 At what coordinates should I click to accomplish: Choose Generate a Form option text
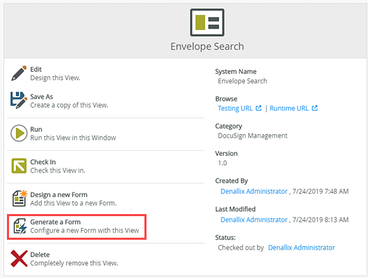coord(56,222)
